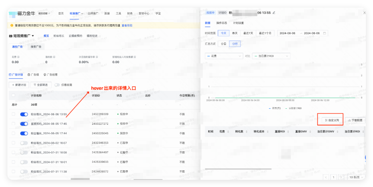Click info icon next to 次日涨粉留存率

[x=97, y=57]
